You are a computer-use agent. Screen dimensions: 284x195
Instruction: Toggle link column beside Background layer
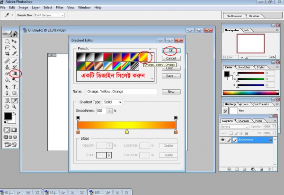(x=229, y=140)
